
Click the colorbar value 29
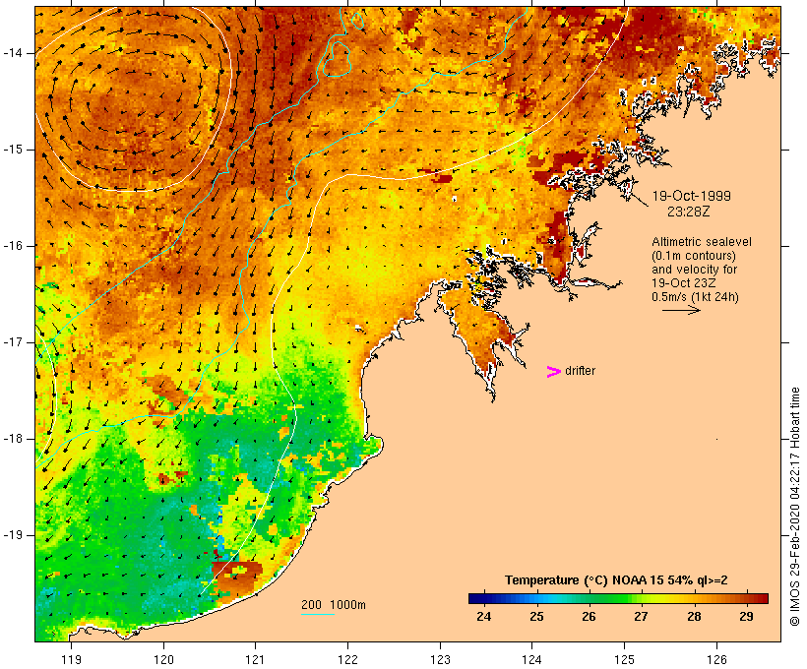tap(746, 617)
